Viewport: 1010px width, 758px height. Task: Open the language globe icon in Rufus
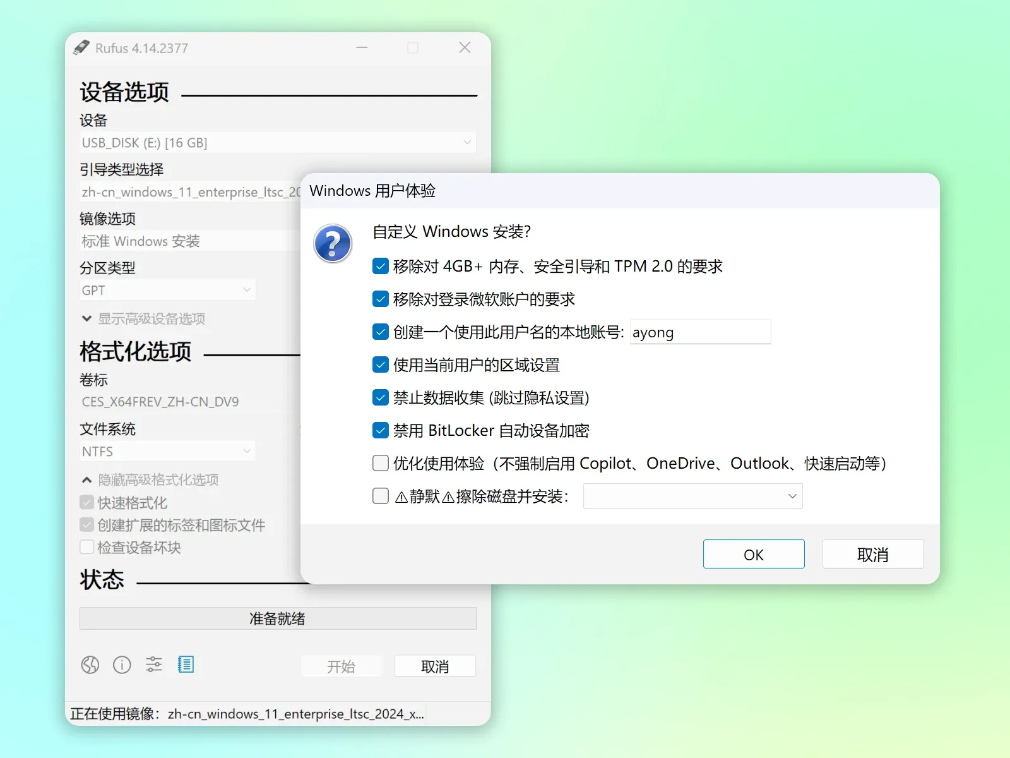coord(90,665)
